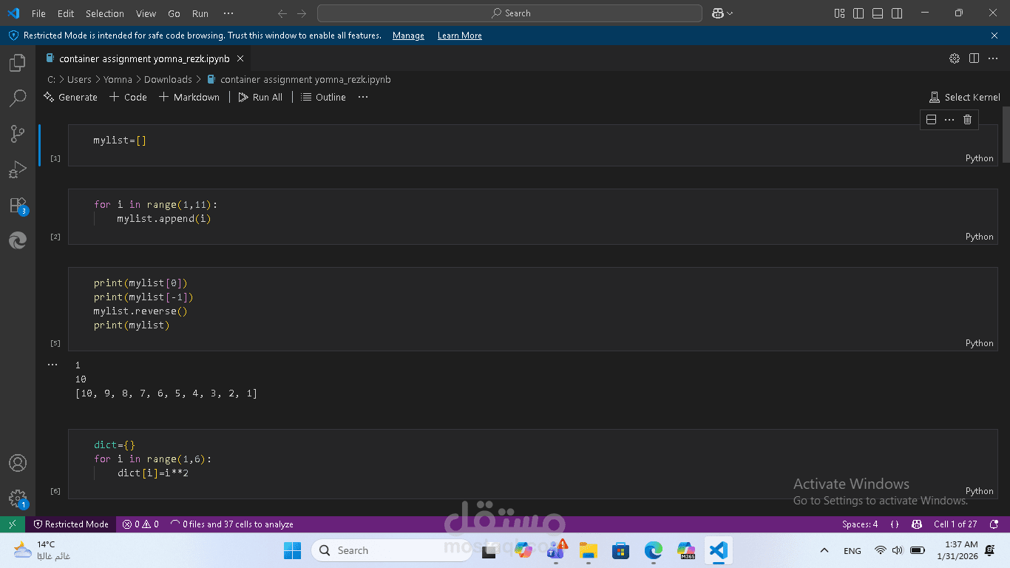Image resolution: width=1010 pixels, height=568 pixels.
Task: Toggle Primary Side Bar visibility
Action: tap(858, 13)
